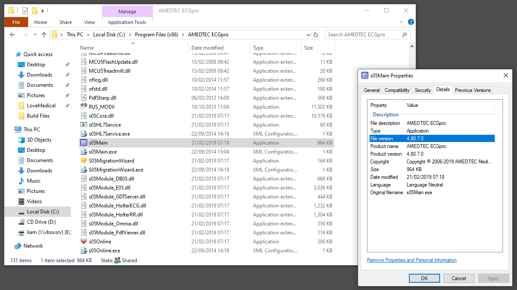Screen dimensions: 517x290
Task: Open recent locations dropdown arrow
Action: (35, 35)
